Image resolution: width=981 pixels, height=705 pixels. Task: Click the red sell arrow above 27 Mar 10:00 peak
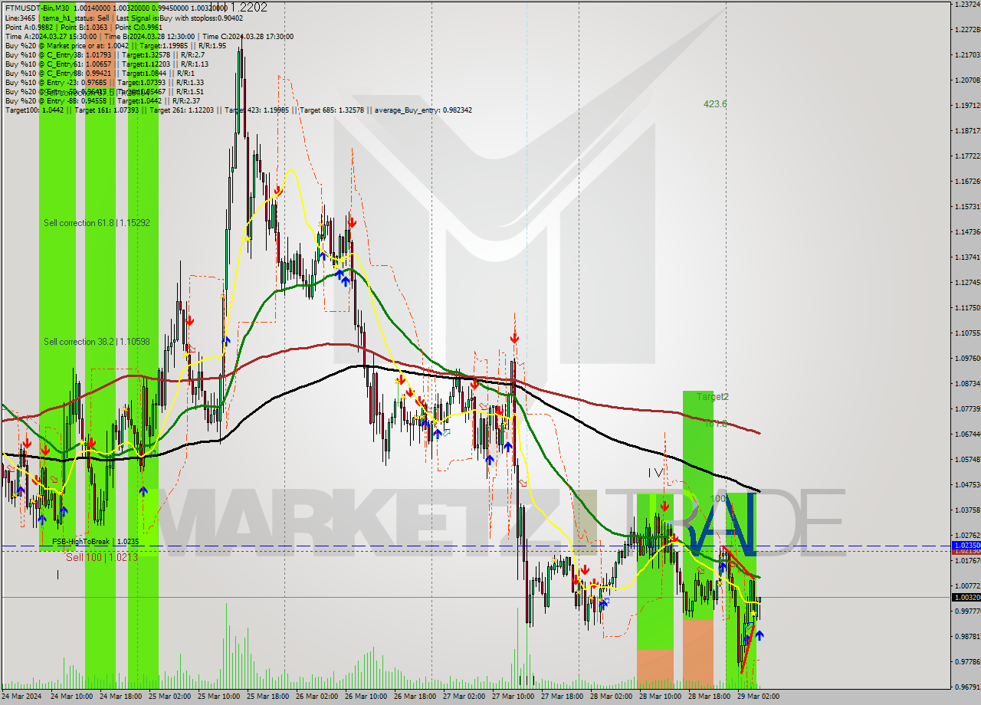click(514, 337)
